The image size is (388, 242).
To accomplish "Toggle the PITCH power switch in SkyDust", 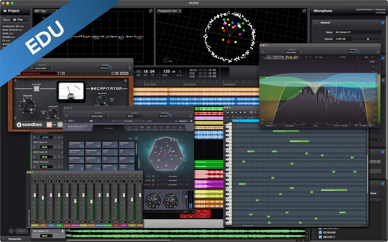I will point(153,180).
